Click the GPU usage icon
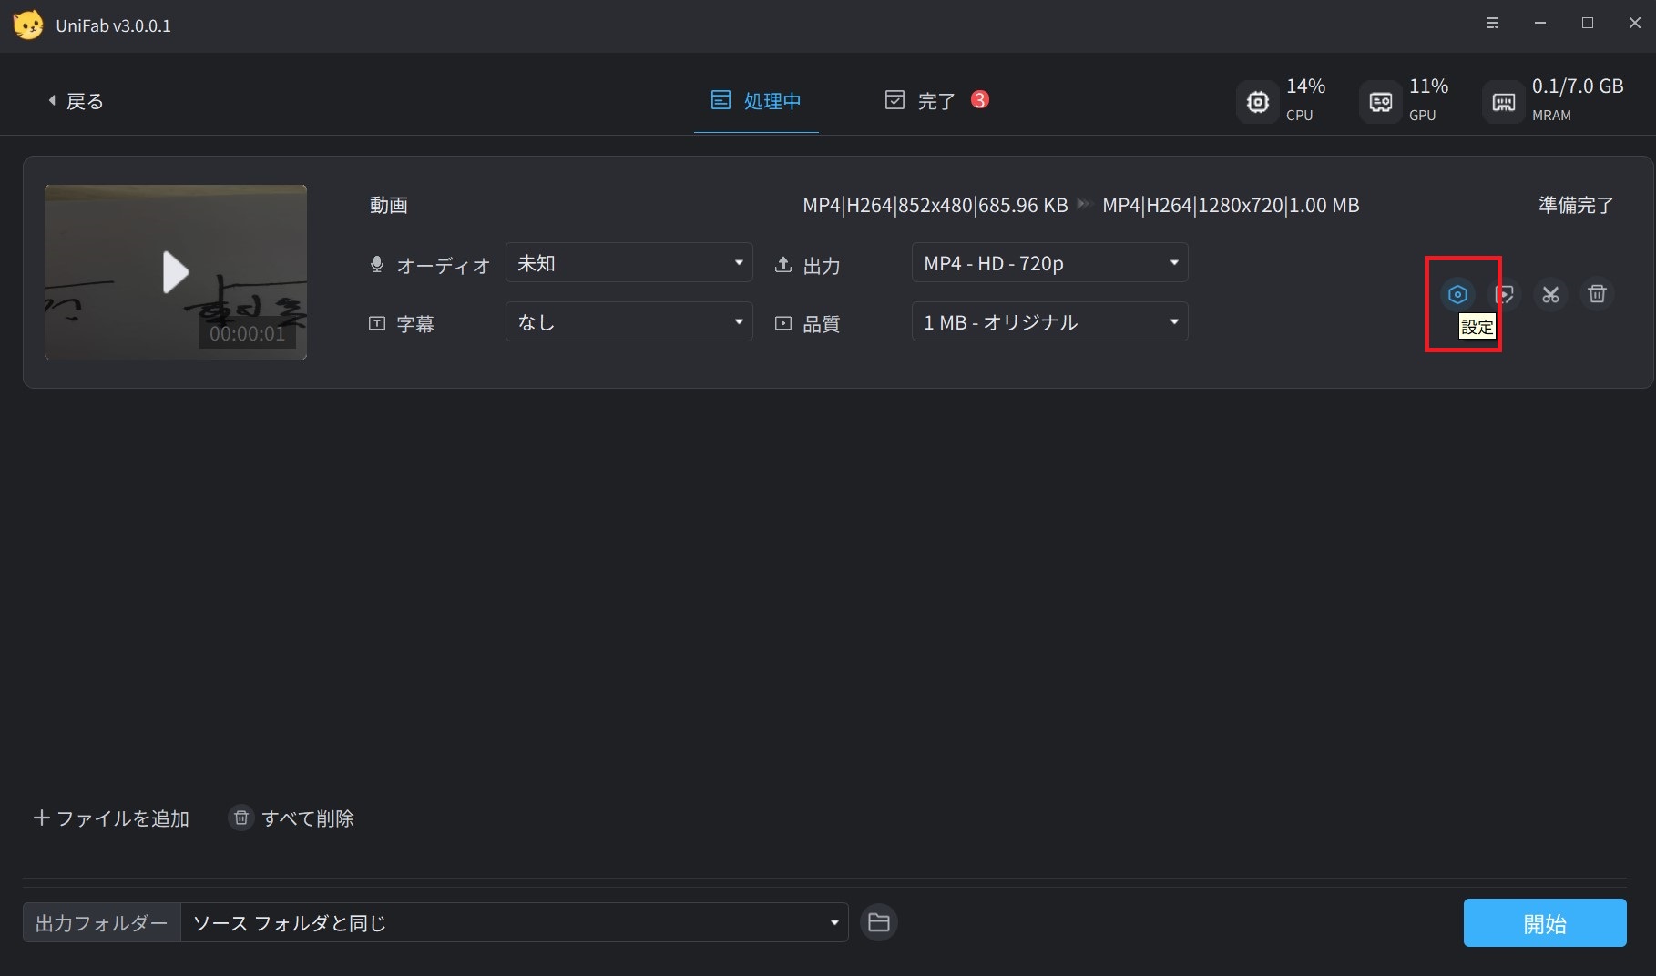Viewport: 1656px width, 976px height. [x=1381, y=102]
